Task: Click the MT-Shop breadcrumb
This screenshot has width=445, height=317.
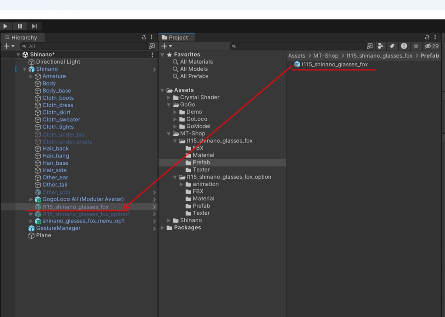Action: tap(325, 56)
